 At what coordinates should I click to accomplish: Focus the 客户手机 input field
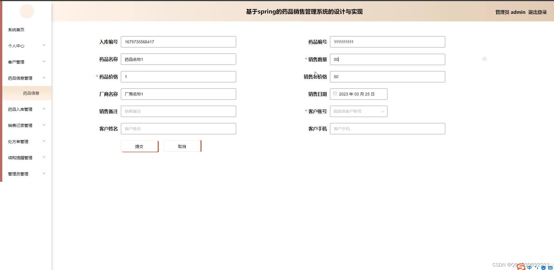click(387, 129)
